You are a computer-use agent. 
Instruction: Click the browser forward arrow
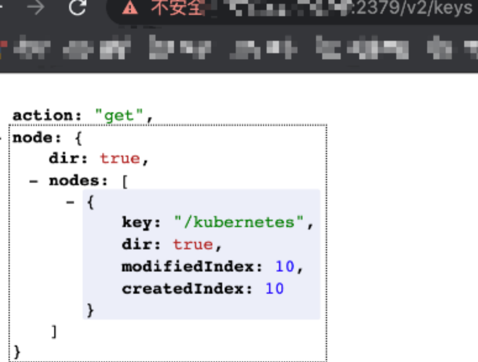click(35, 7)
